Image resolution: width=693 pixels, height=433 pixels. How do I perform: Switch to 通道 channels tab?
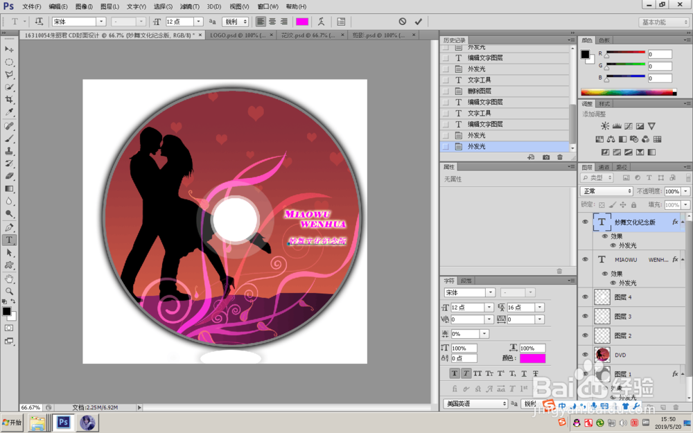pyautogui.click(x=604, y=166)
